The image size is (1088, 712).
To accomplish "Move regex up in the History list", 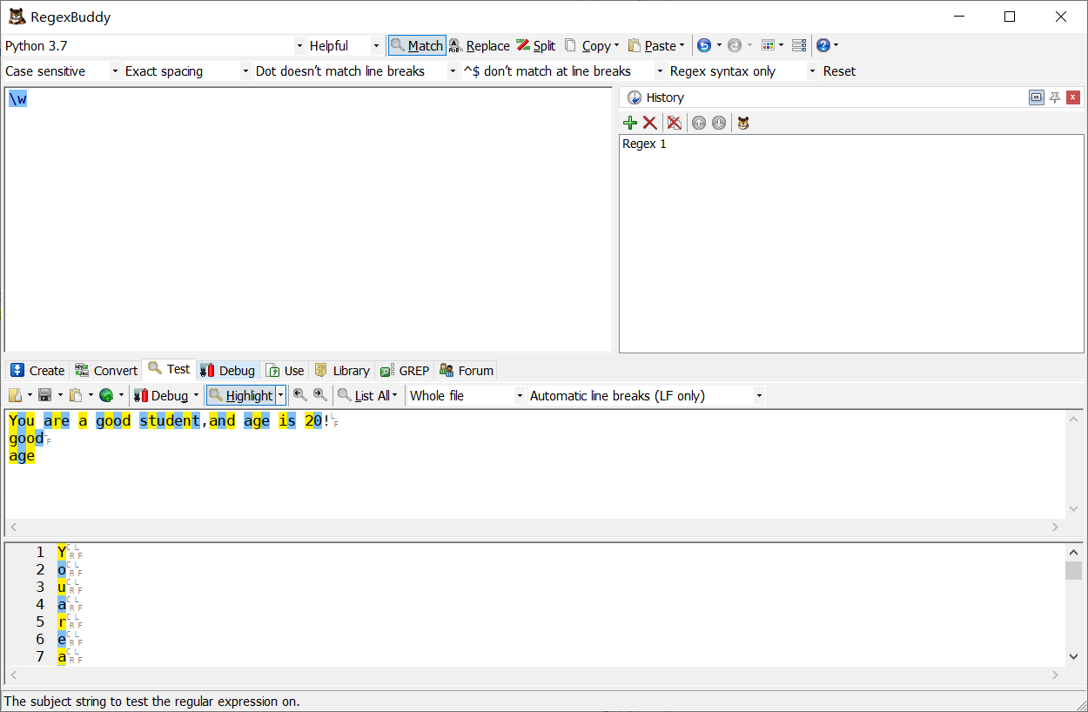I will pyautogui.click(x=699, y=123).
